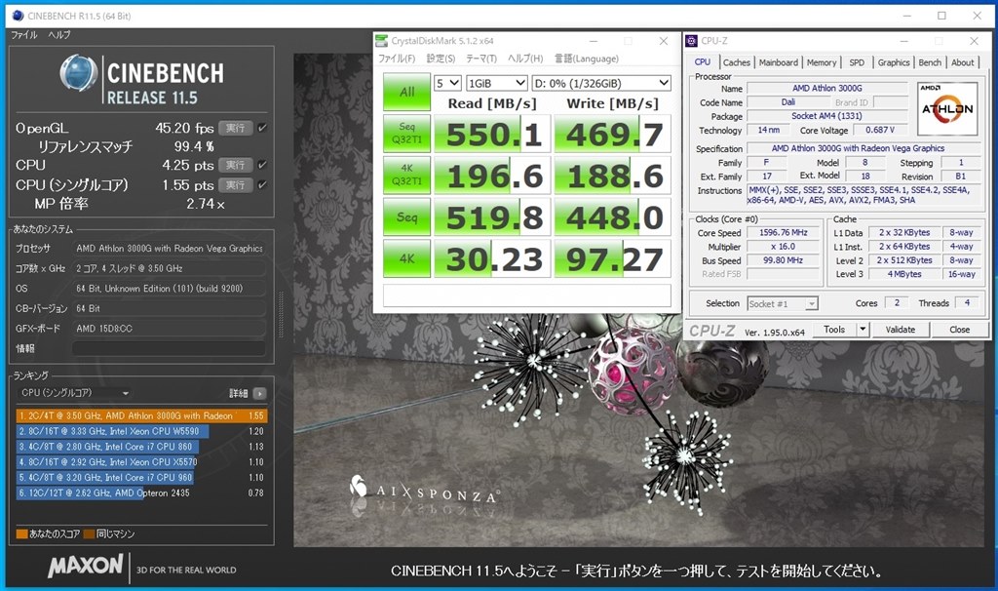
Task: Click the OpenGL 実行 run button
Action: pos(236,128)
